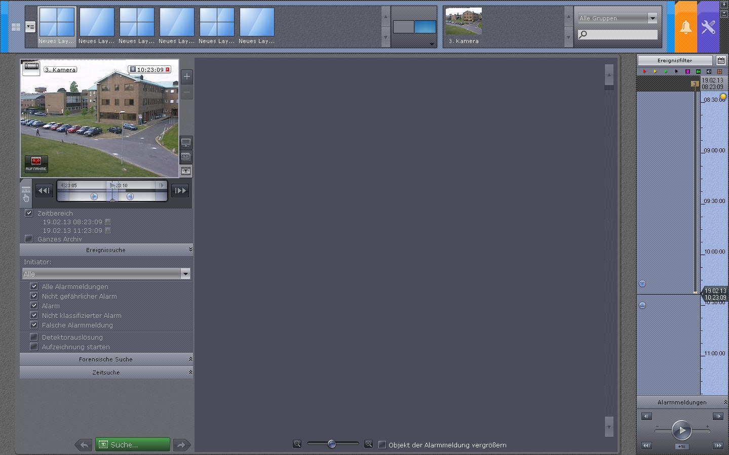Click the Ereignisfilter button
The image size is (729, 455).
675,60
